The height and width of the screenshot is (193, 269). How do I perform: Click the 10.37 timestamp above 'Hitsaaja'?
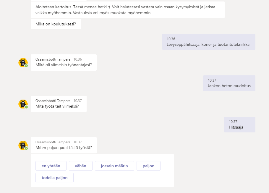click(x=233, y=121)
